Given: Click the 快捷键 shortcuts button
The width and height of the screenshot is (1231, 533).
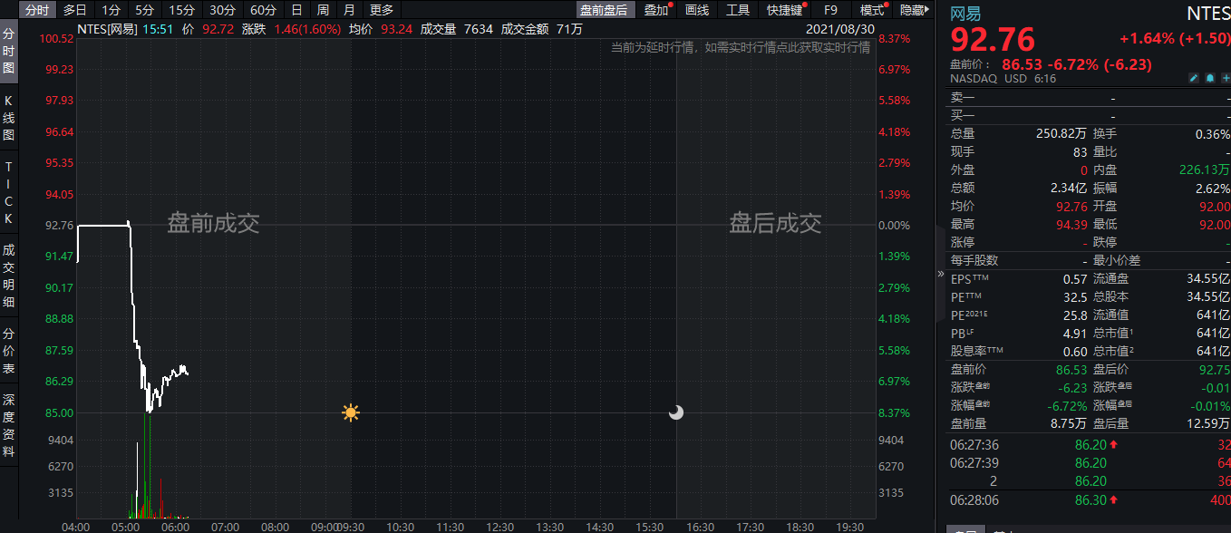Looking at the screenshot, I should pos(782,11).
